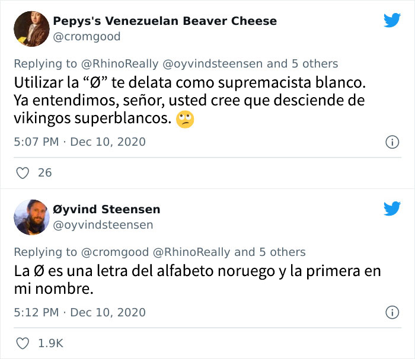Open info icon on Øyvind Steensen's tweet

click(391, 312)
